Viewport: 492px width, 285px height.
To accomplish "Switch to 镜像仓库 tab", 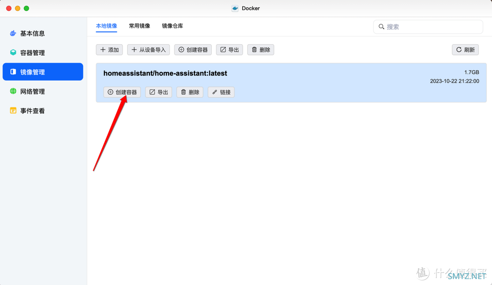I will [172, 26].
